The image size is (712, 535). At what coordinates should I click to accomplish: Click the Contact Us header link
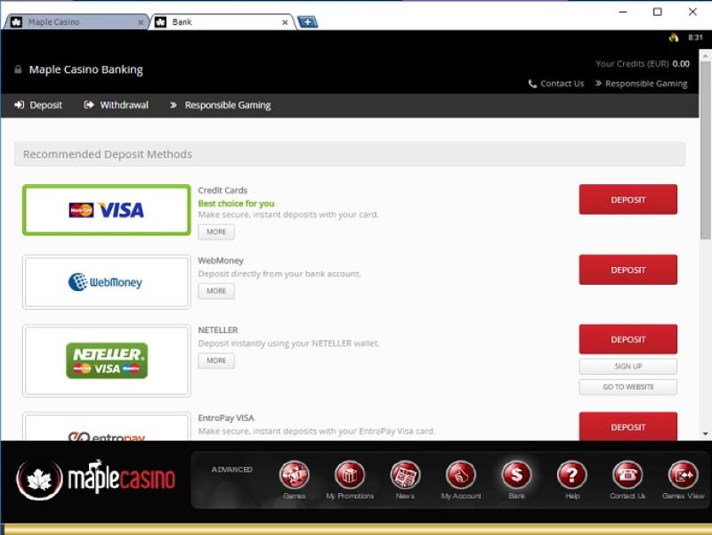point(556,84)
